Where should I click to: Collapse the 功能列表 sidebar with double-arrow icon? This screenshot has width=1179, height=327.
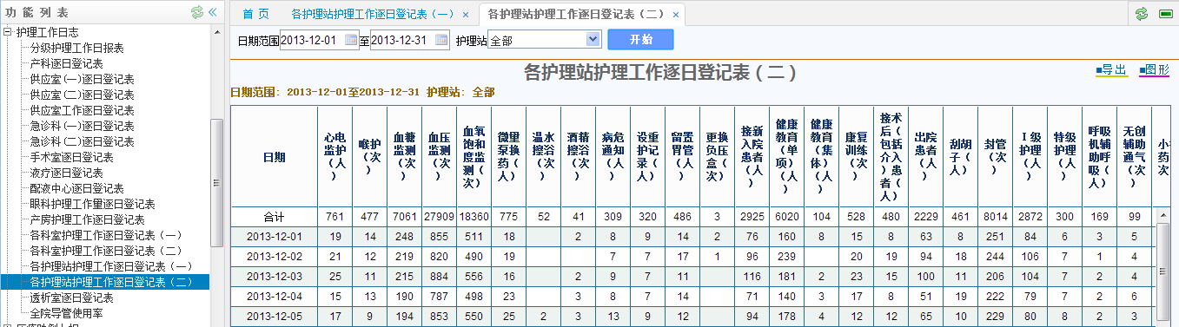point(212,12)
